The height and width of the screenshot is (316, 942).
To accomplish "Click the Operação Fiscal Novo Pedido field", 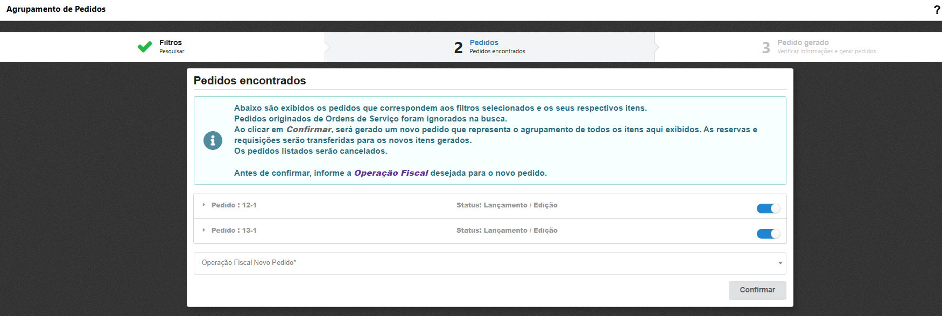I will tap(484, 263).
